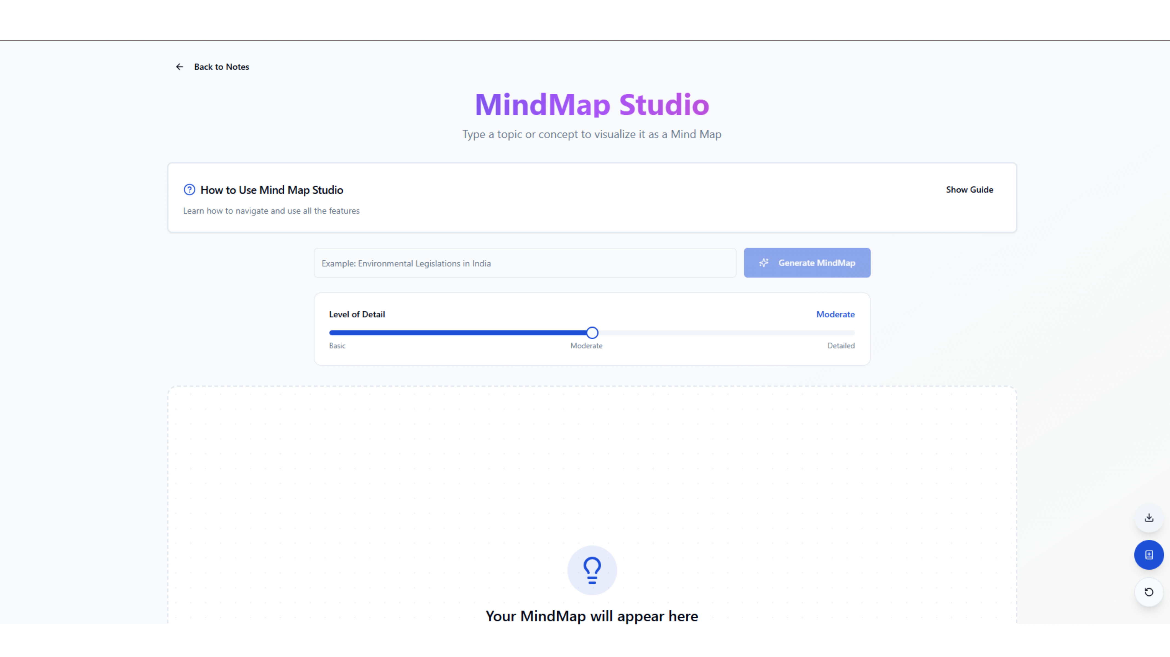Click the reset history icon
Screen dimensions: 1170x657
[x=1149, y=592]
